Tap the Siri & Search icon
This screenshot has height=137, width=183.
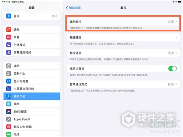pos(8,111)
